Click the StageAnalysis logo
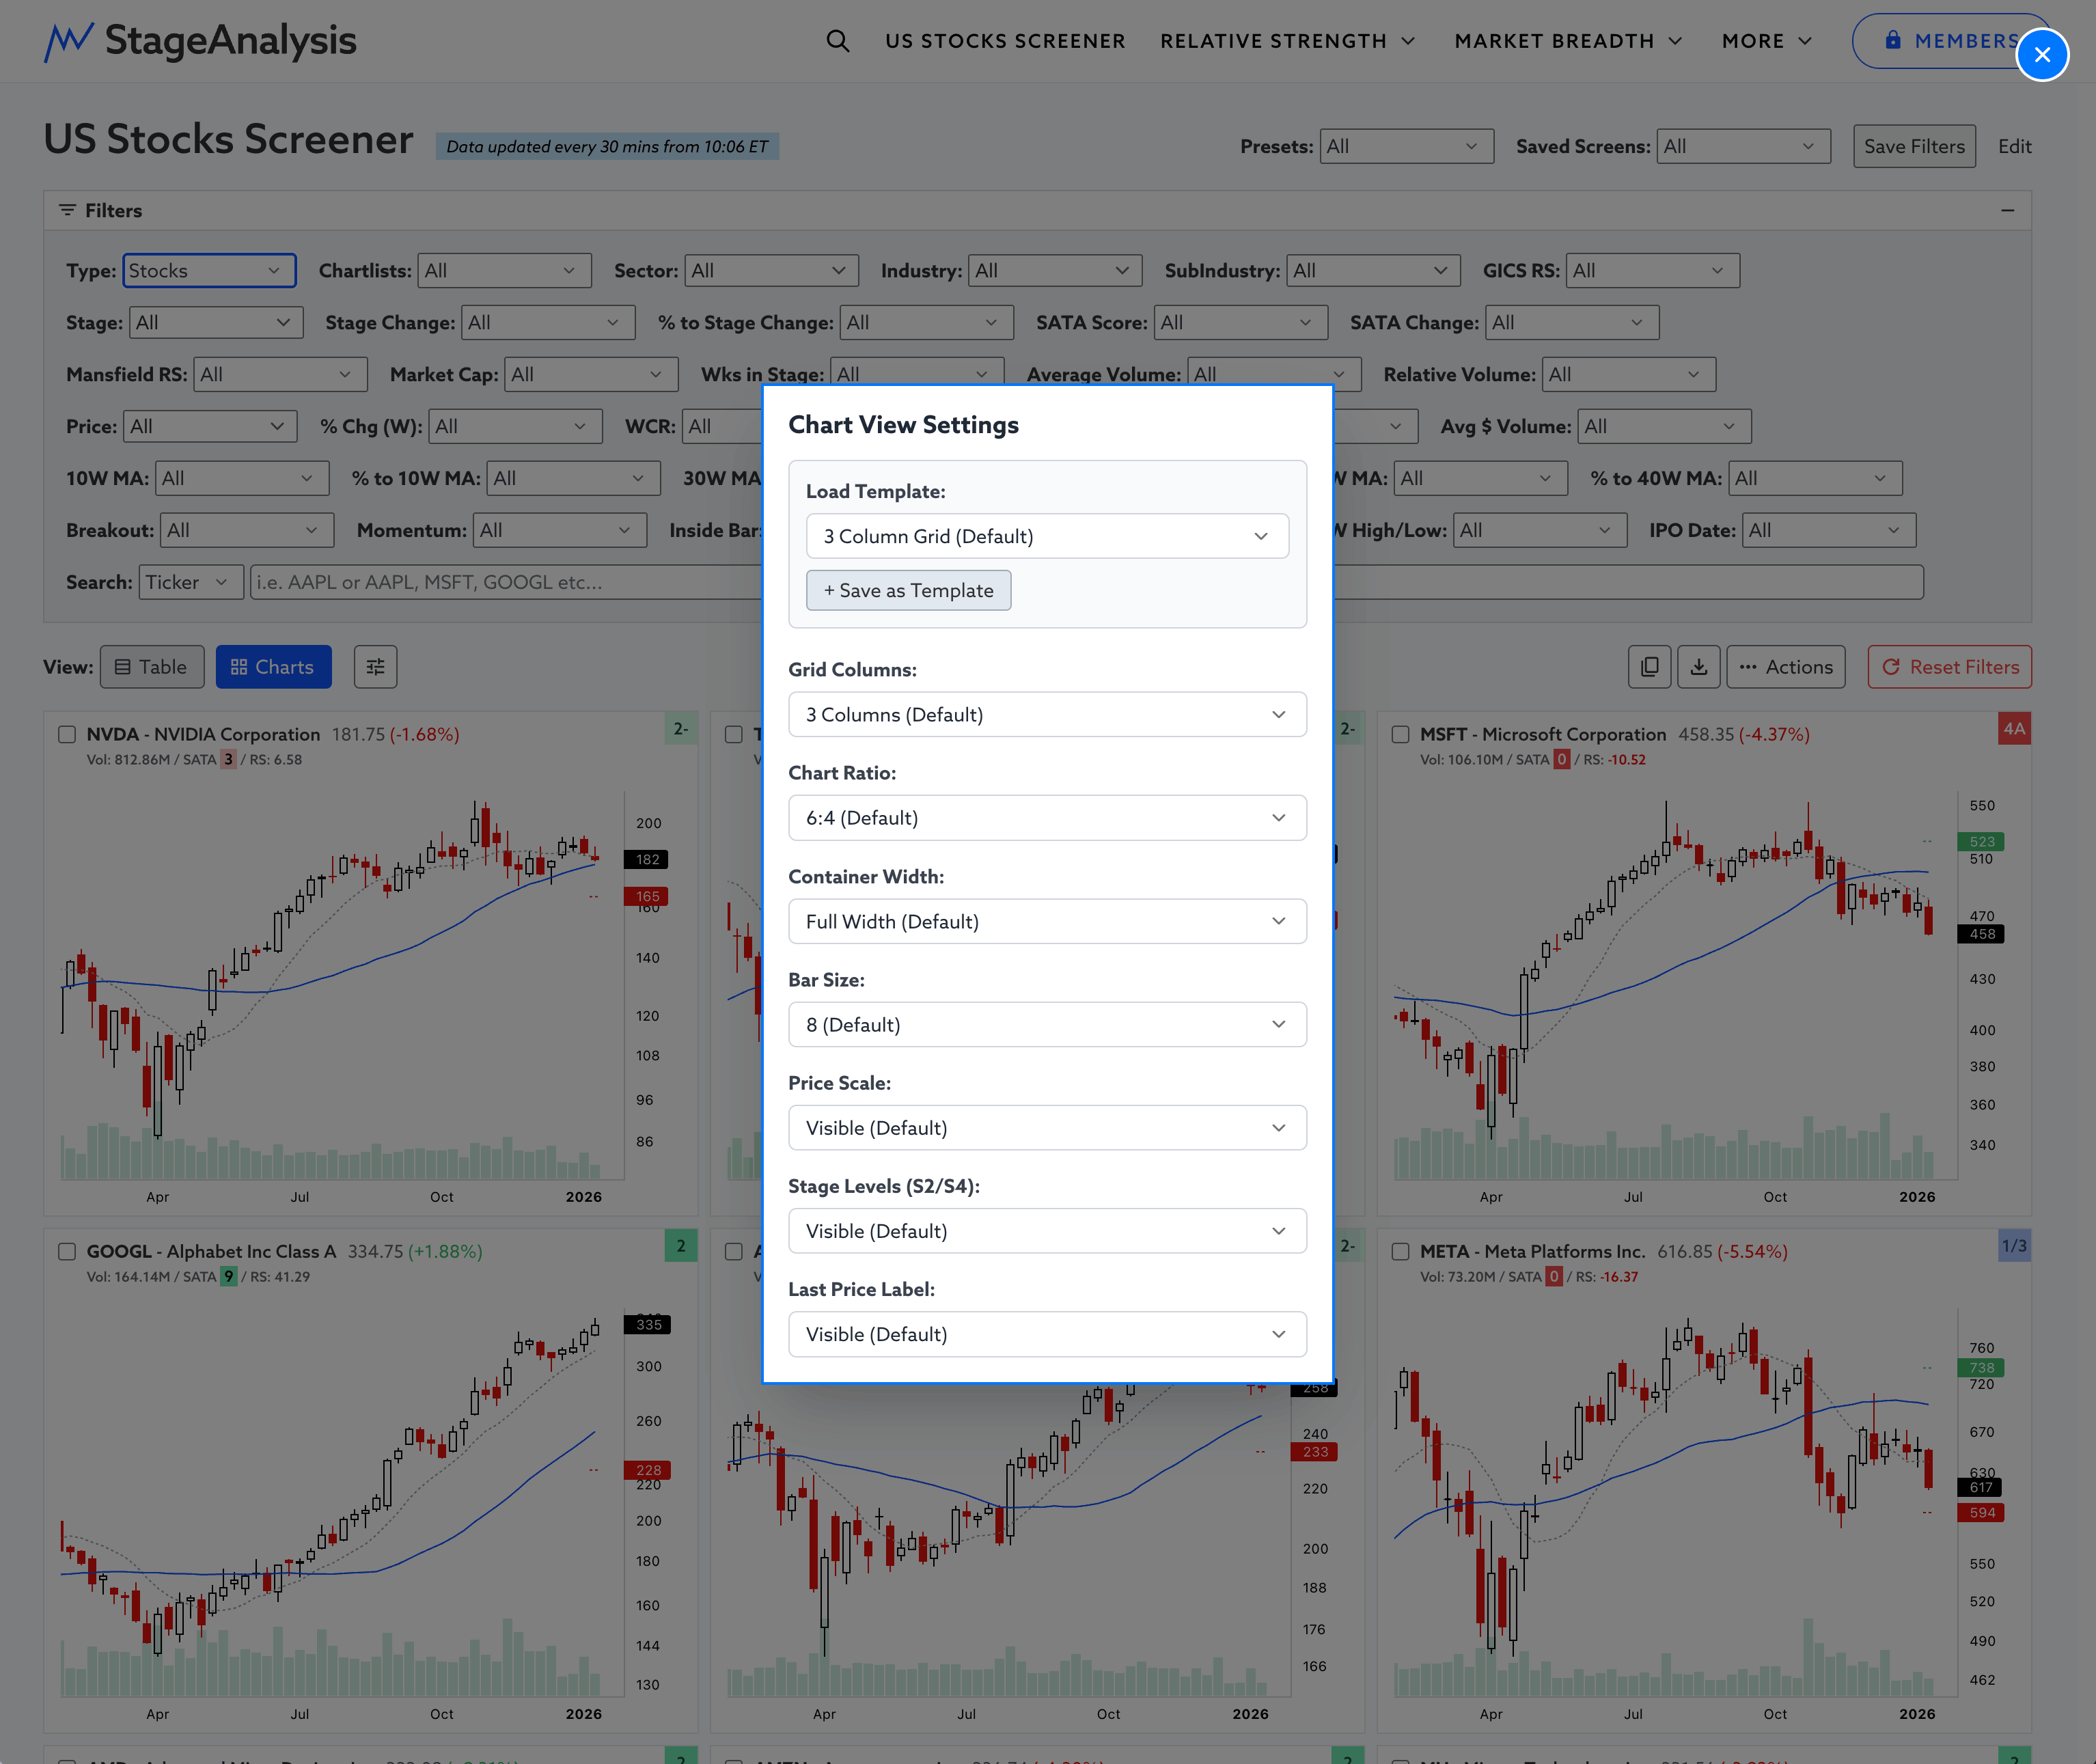The image size is (2096, 1764). click(201, 41)
